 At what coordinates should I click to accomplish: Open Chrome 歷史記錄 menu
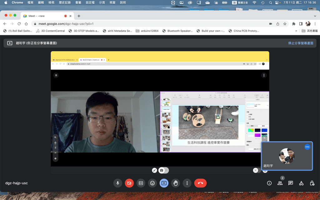pyautogui.click(x=65, y=2)
